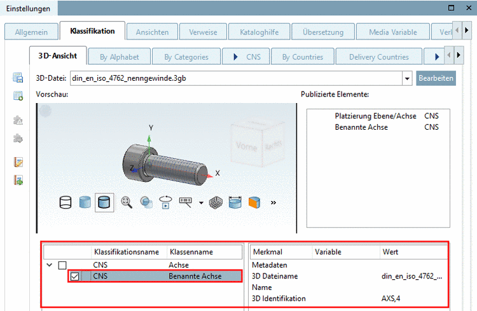Click the measurement label tool icon
This screenshot has height=311, width=477.
186,202
